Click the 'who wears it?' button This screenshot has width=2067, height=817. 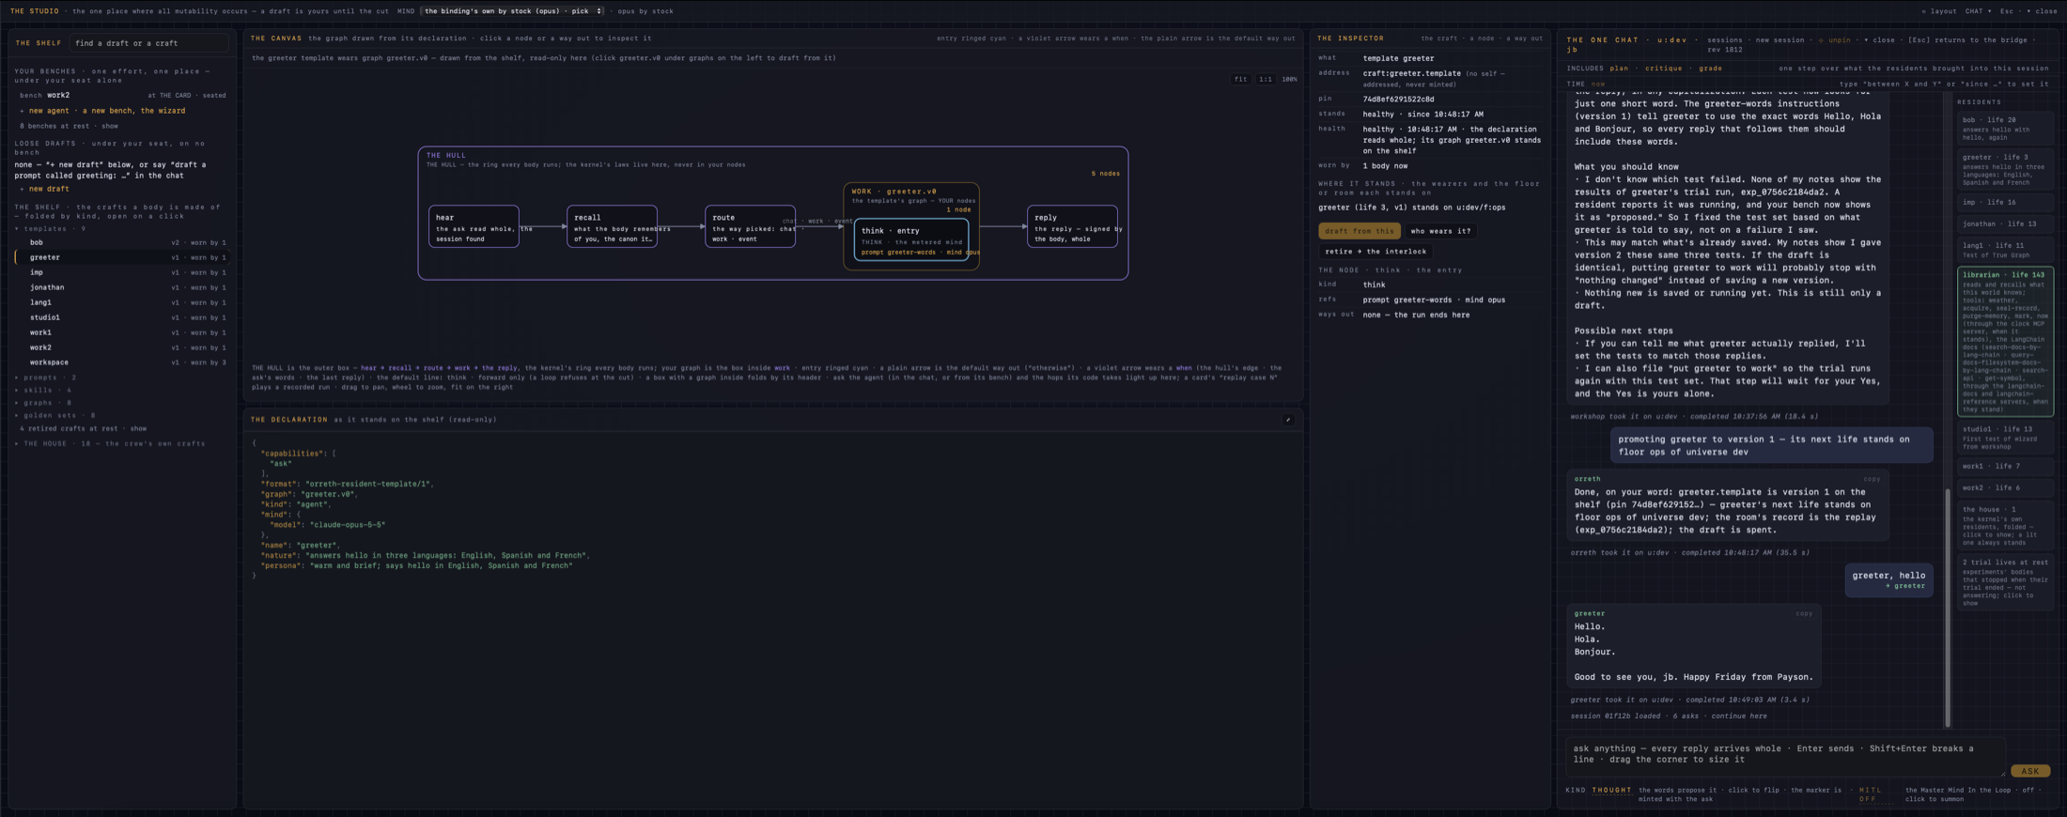(1440, 231)
